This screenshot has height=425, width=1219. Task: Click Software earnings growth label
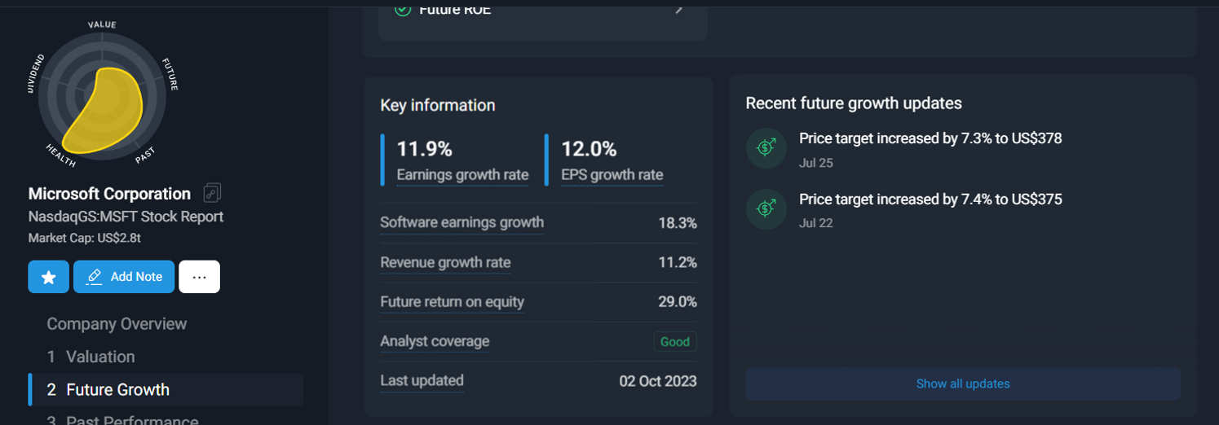pyautogui.click(x=462, y=222)
